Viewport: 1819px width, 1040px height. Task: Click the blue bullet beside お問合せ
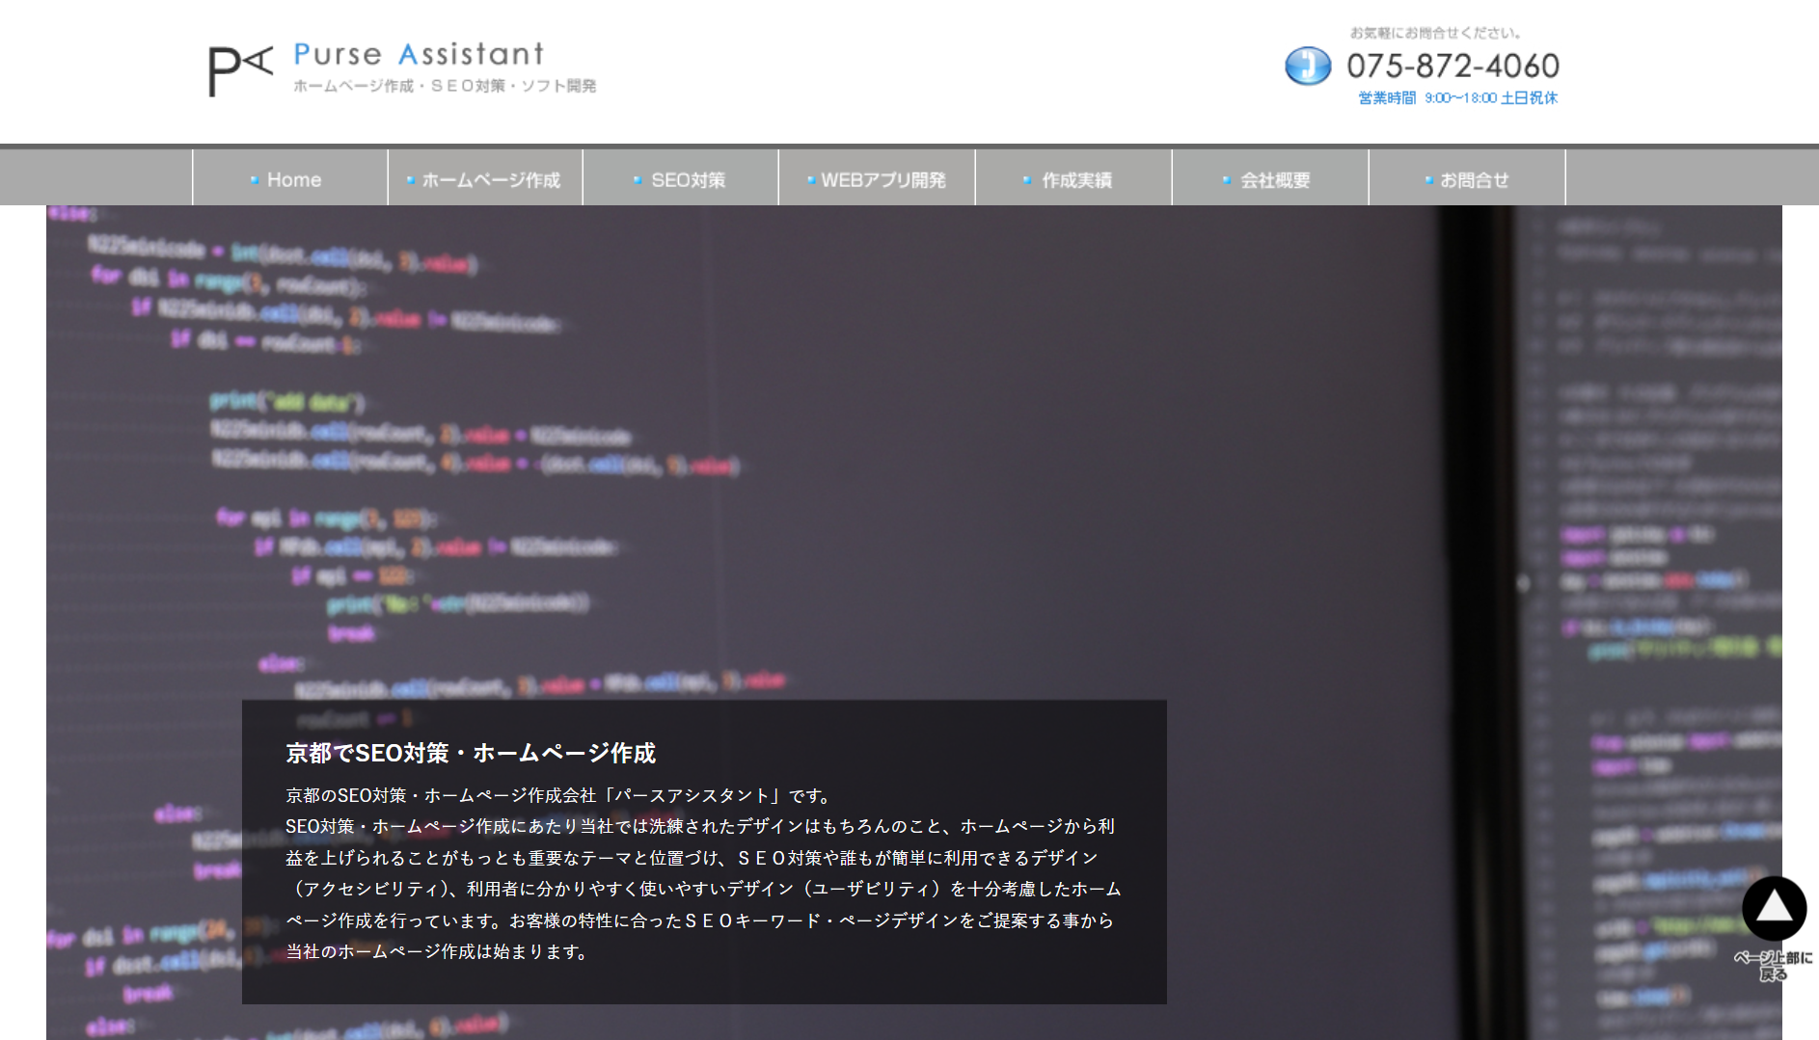[x=1428, y=180]
